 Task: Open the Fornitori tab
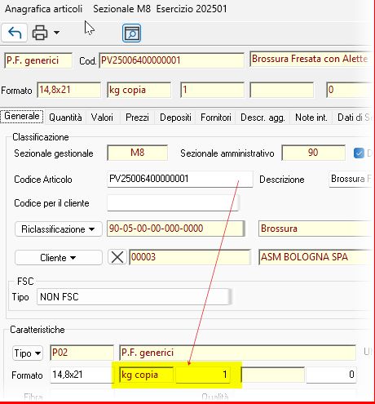click(216, 118)
